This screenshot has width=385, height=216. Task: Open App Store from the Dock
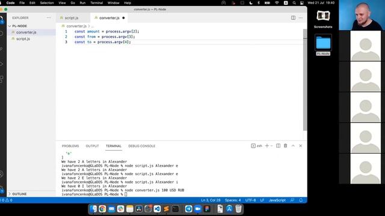point(229,209)
